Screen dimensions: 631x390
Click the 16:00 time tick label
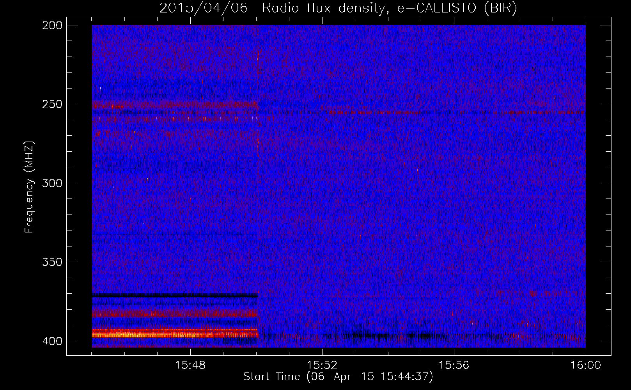pos(586,365)
